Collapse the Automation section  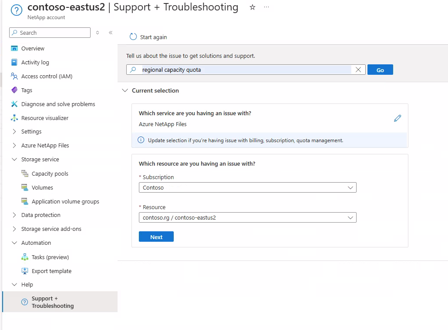click(x=14, y=243)
